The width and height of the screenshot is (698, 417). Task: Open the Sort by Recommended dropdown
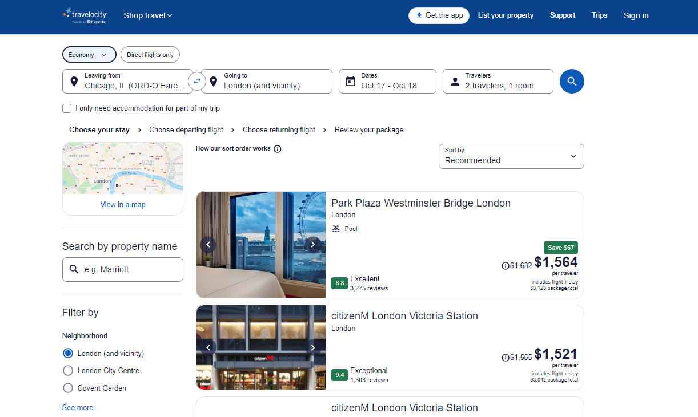[511, 156]
